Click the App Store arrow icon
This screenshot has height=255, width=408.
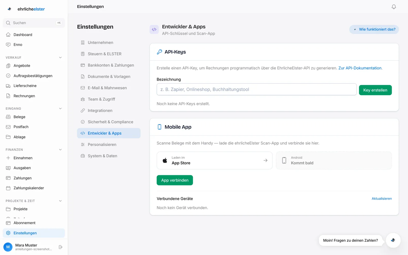tap(265, 160)
